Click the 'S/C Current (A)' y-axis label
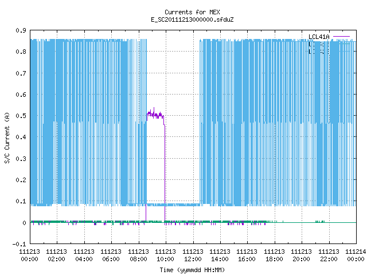The image size is (367, 275). tap(7, 137)
